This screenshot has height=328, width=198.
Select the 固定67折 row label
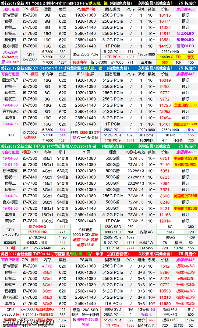pyautogui.click(x=10, y=80)
